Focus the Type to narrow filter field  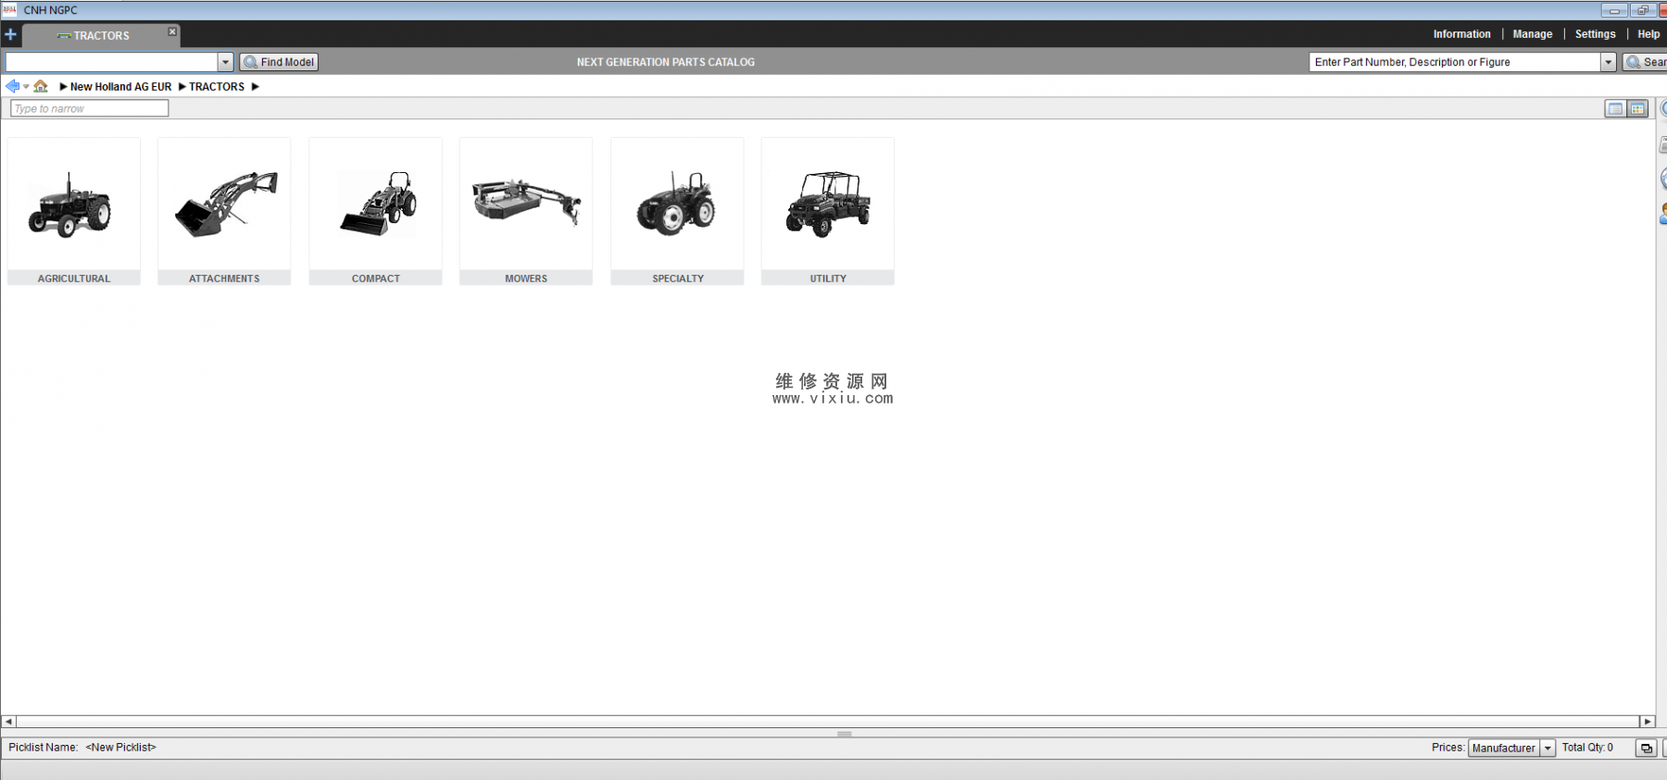[x=89, y=108]
